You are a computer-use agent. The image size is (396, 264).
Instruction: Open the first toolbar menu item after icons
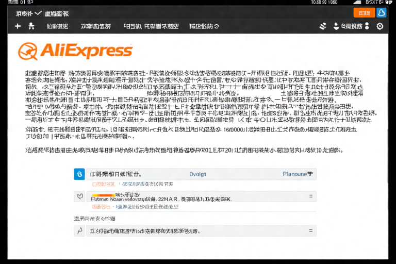tap(57, 26)
